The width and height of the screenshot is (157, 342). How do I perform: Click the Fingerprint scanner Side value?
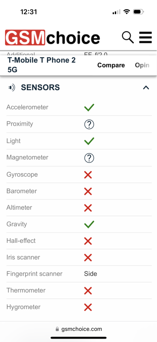coord(91,274)
